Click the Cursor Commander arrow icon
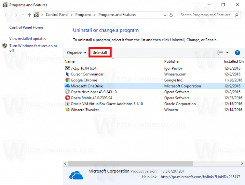 click(x=67, y=74)
